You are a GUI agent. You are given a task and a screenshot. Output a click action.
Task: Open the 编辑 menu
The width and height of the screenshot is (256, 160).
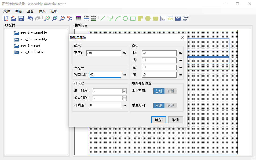[19, 11]
